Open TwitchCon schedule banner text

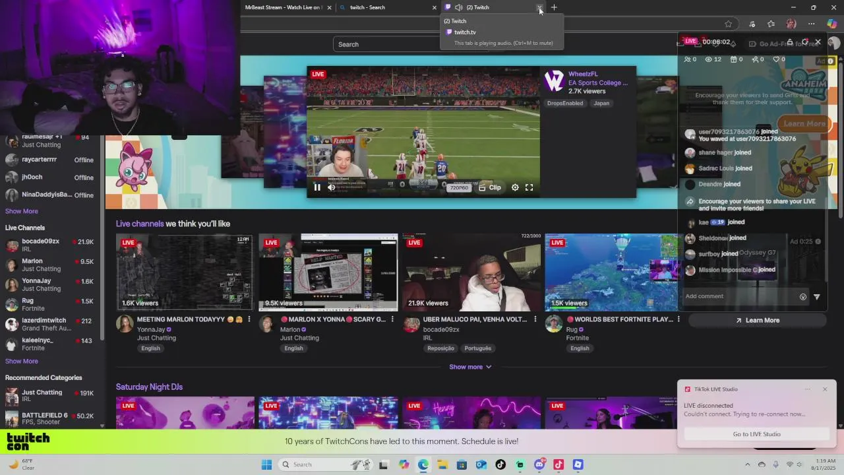tap(401, 441)
